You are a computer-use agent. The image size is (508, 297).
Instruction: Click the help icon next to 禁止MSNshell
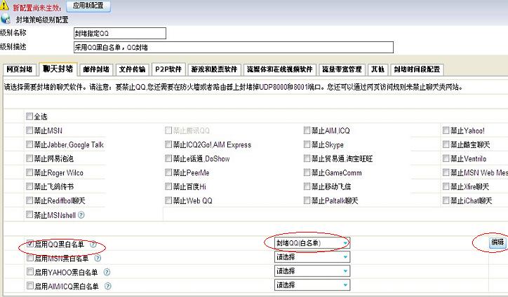pos(81,215)
